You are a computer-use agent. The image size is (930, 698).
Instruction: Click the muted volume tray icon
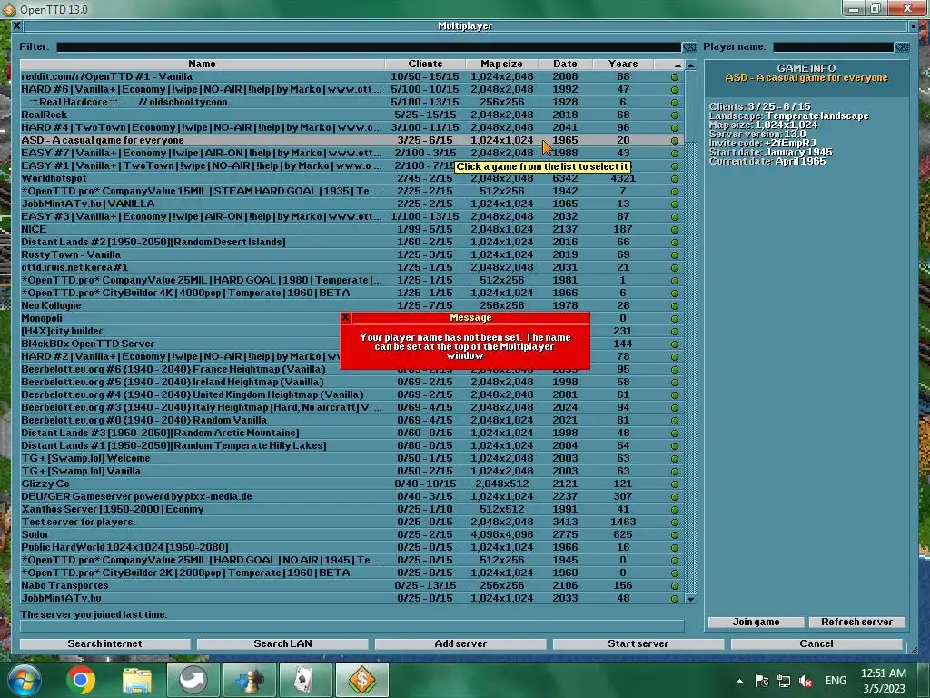click(x=806, y=681)
